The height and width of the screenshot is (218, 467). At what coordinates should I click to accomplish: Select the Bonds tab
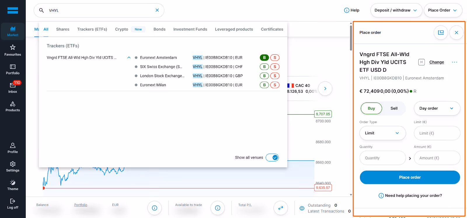click(x=159, y=29)
